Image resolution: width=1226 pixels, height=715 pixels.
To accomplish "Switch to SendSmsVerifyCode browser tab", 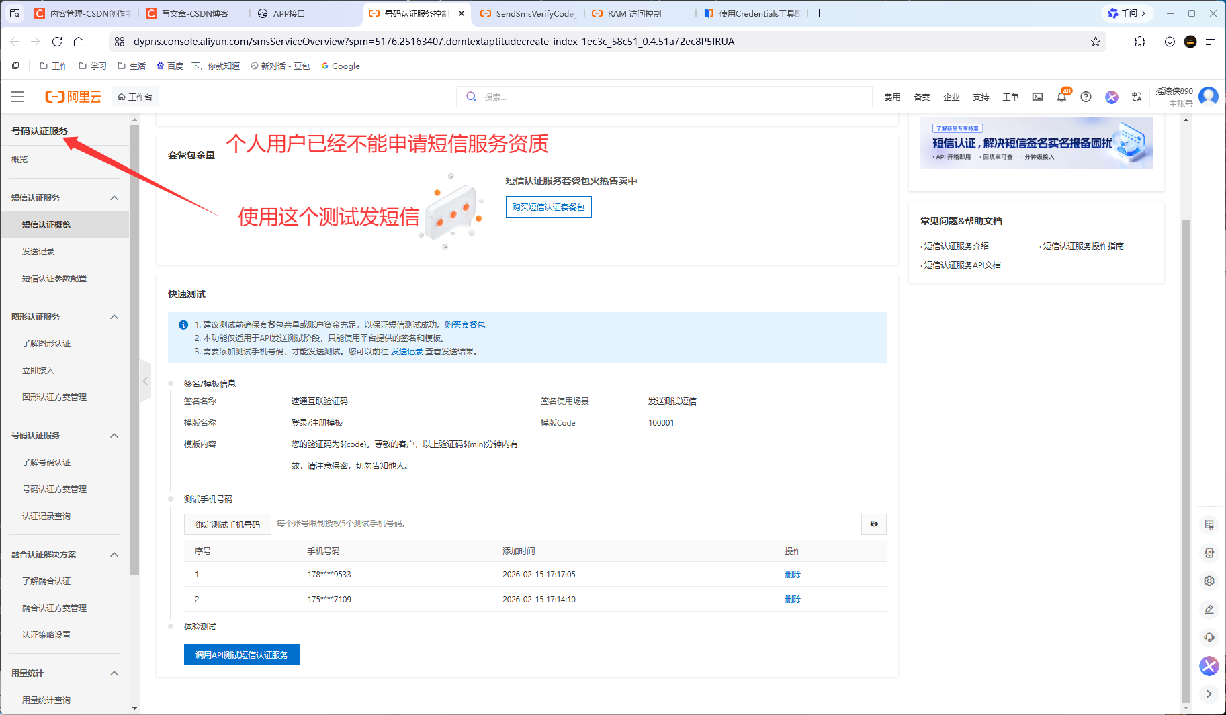I will (x=529, y=13).
